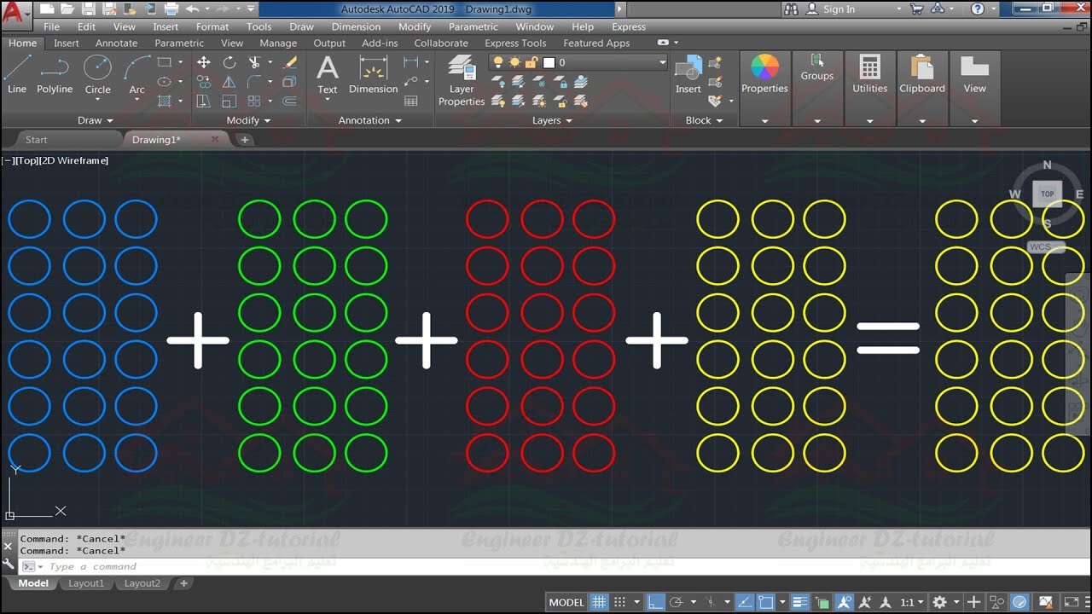This screenshot has height=614, width=1092.
Task: Pick the Trim scissors tool
Action: coord(254,62)
